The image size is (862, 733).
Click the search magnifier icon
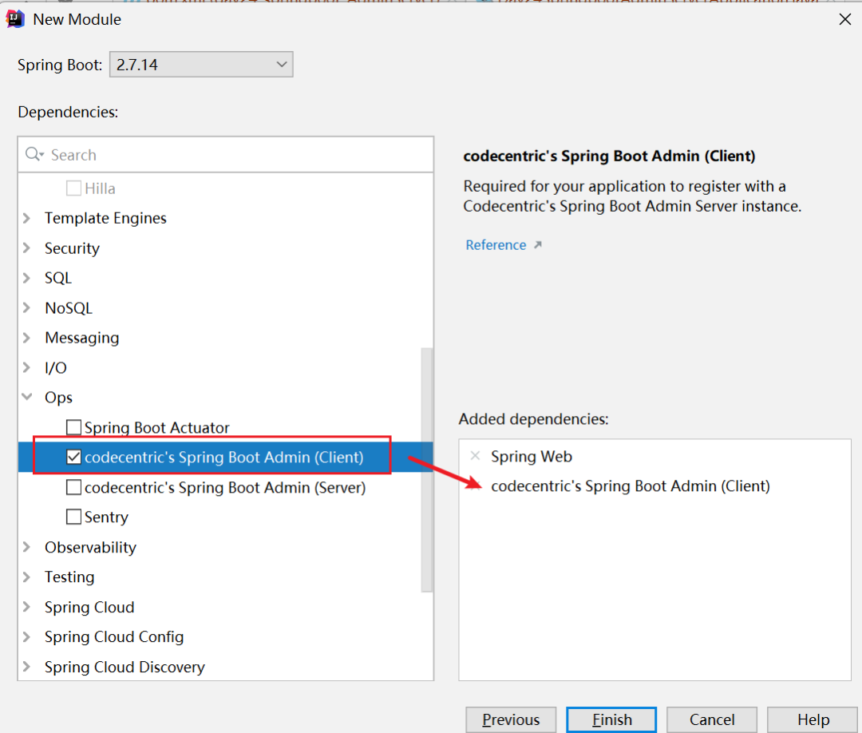[34, 155]
